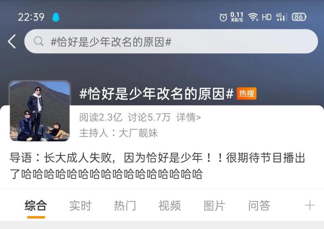Switch to the 实时 tab
The width and height of the screenshot is (324, 229).
[80, 206]
